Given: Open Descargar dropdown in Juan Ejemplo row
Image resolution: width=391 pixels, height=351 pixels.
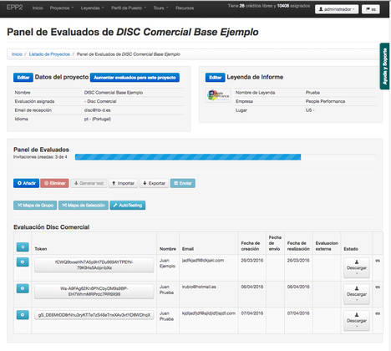Looking at the screenshot, I should [x=357, y=267].
